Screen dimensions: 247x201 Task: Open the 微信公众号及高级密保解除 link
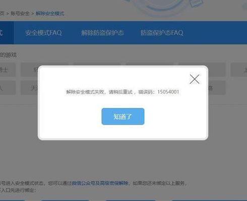click(x=100, y=183)
